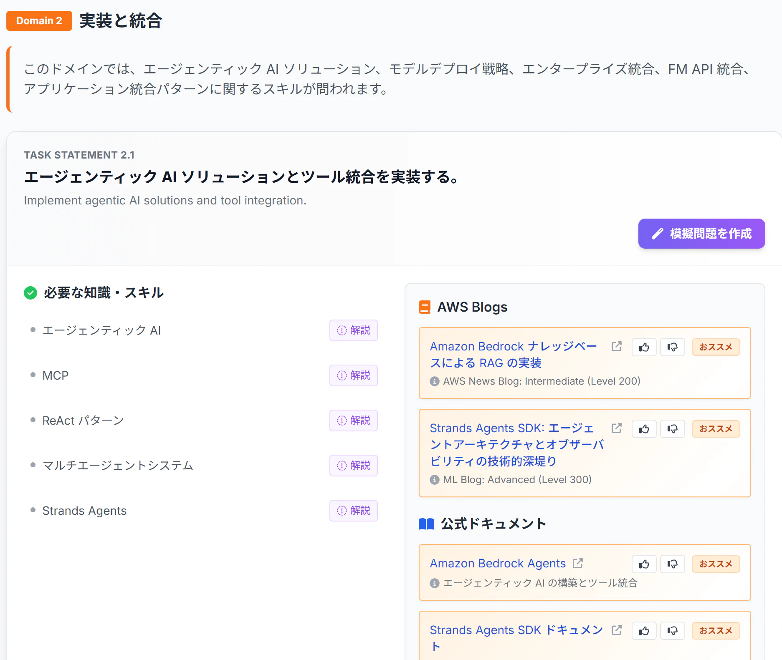Thumbs up the Amazon Bedrock Agents doc
The image size is (782, 660).
644,564
